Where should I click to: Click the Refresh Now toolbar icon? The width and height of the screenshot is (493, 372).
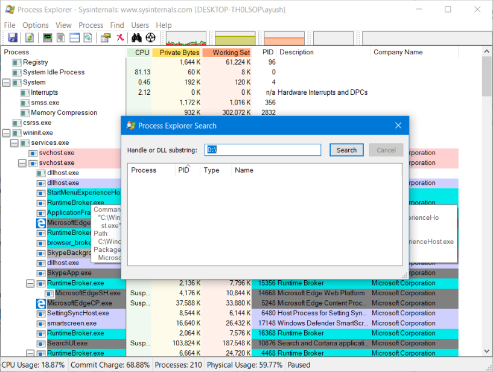29,38
